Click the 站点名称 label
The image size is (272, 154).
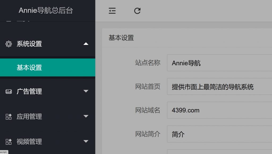148,63
